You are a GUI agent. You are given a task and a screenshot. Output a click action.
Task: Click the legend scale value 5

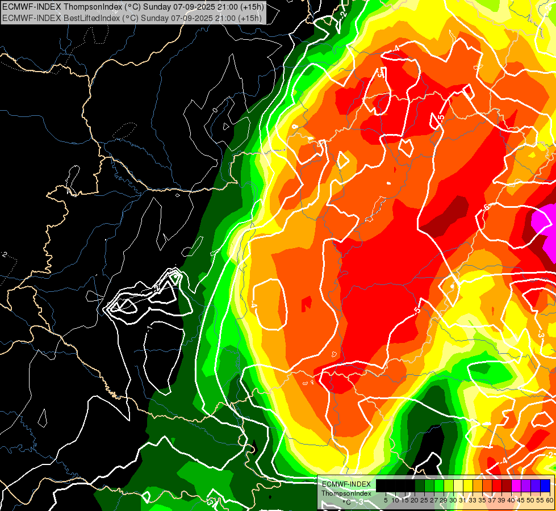386,500
